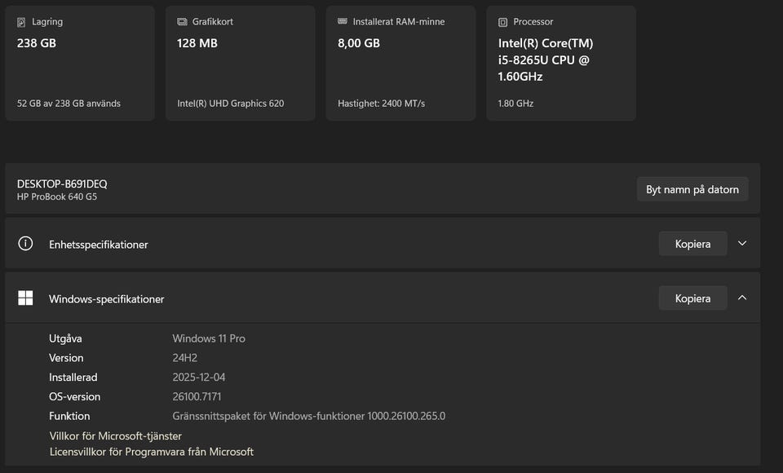Screen dimensions: 783x473
Task: Copy device specs with Enhetsspecifikationer Kopiera button
Action: pyautogui.click(x=692, y=243)
